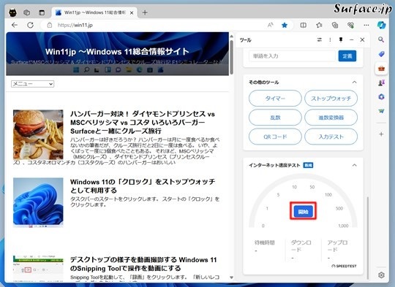The image size is (395, 287).
Task: Open tools panel more options dots
Action: pos(330,39)
